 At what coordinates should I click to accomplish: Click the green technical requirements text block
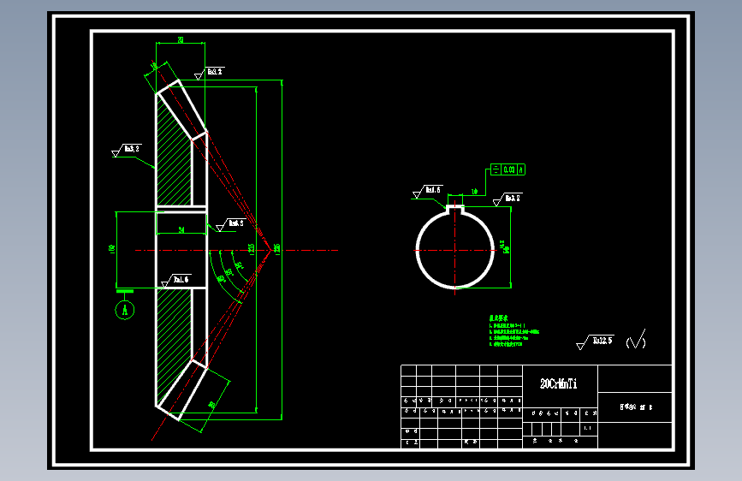(x=513, y=331)
